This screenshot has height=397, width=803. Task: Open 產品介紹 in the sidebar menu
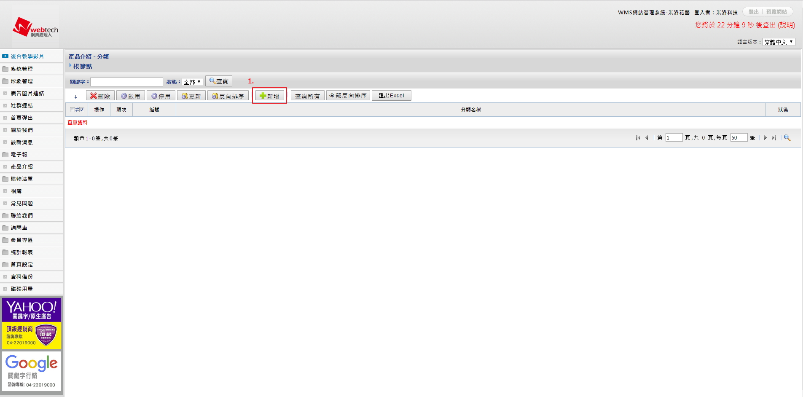point(21,166)
